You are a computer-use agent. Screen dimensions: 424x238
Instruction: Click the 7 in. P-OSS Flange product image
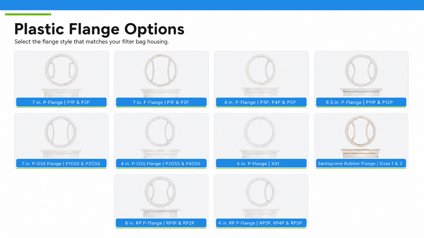point(61,137)
